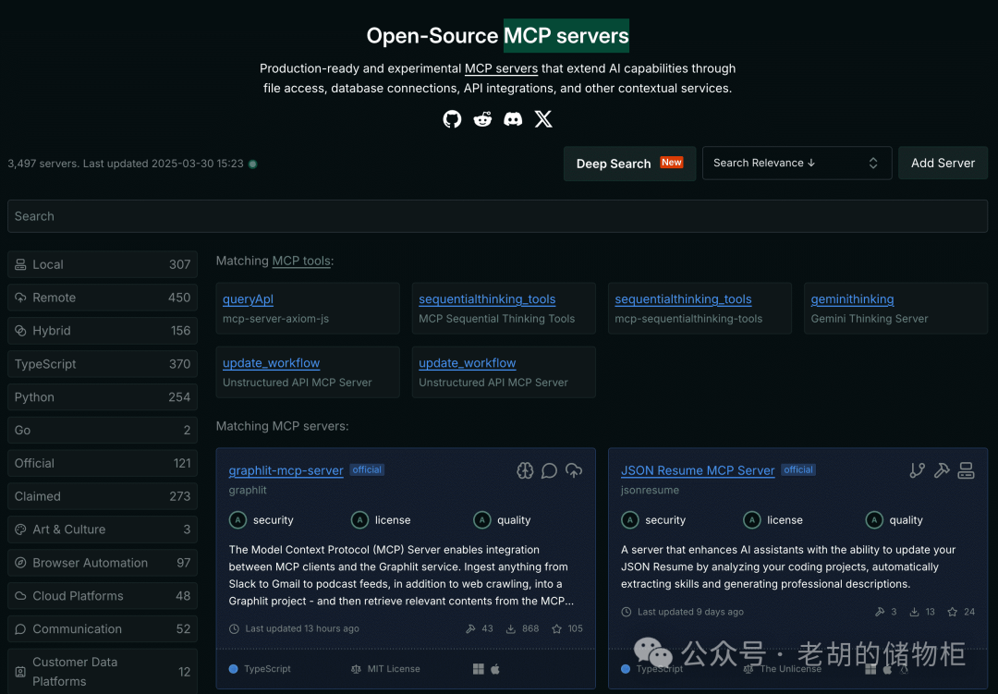This screenshot has height=694, width=998.
Task: Click the graphlit author name under server title
Action: point(248,491)
